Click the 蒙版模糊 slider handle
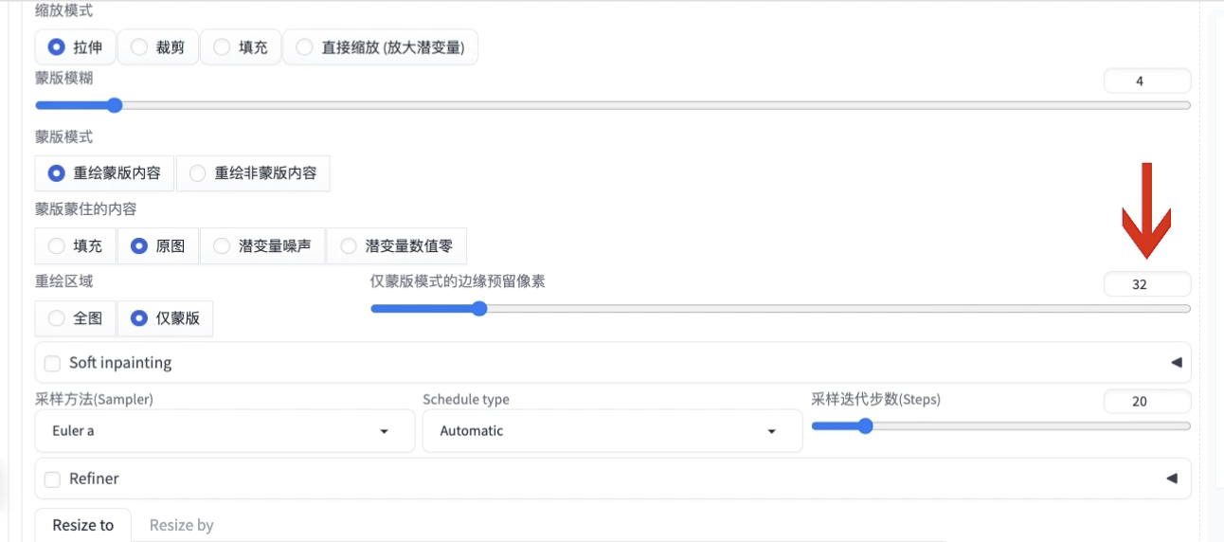1224x542 pixels. pos(115,105)
